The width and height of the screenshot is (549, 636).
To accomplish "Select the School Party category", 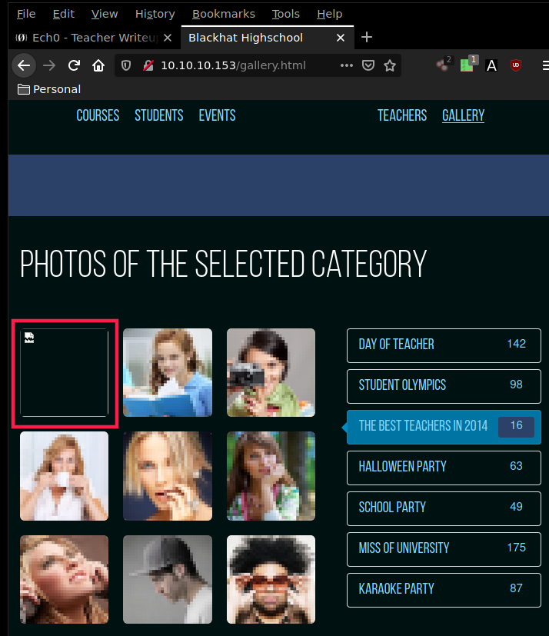I will tap(444, 508).
